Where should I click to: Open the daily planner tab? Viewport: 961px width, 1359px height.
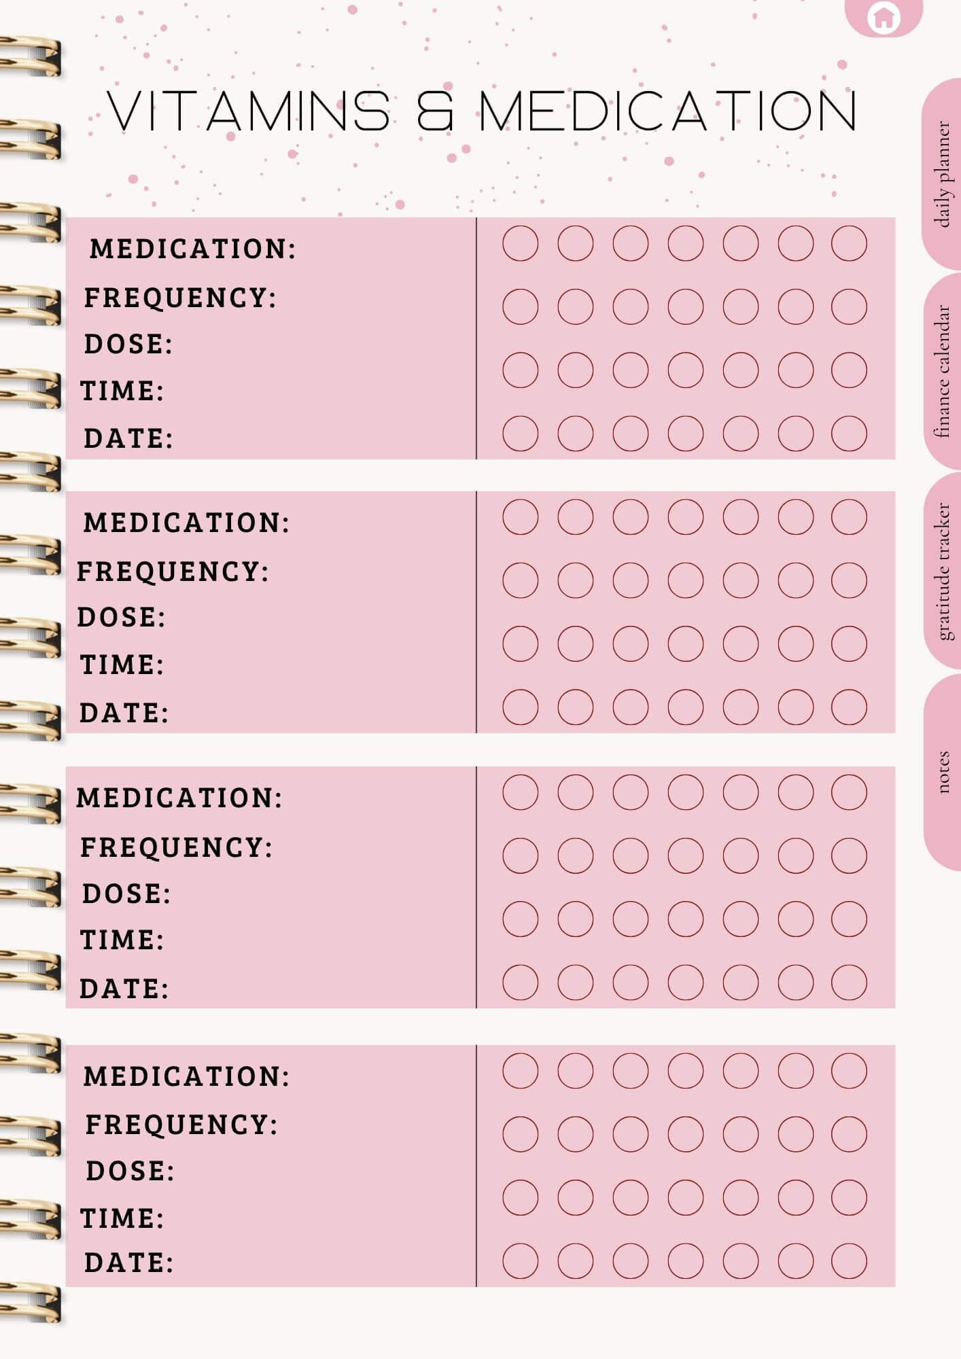(943, 174)
